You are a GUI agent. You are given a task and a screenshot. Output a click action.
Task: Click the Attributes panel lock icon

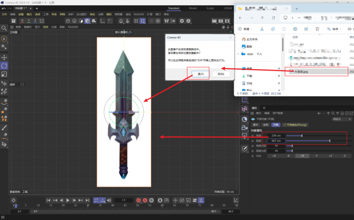pos(342,114)
